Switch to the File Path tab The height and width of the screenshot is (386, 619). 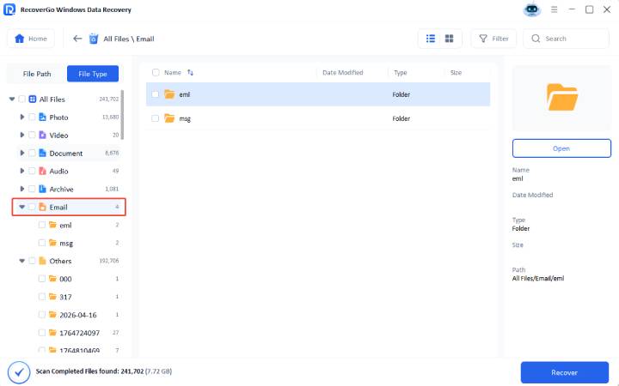[x=37, y=74]
